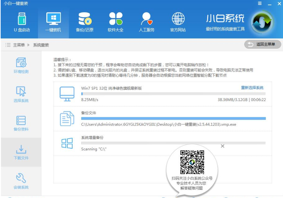Click the 备份/还原 icon

pyautogui.click(x=85, y=20)
